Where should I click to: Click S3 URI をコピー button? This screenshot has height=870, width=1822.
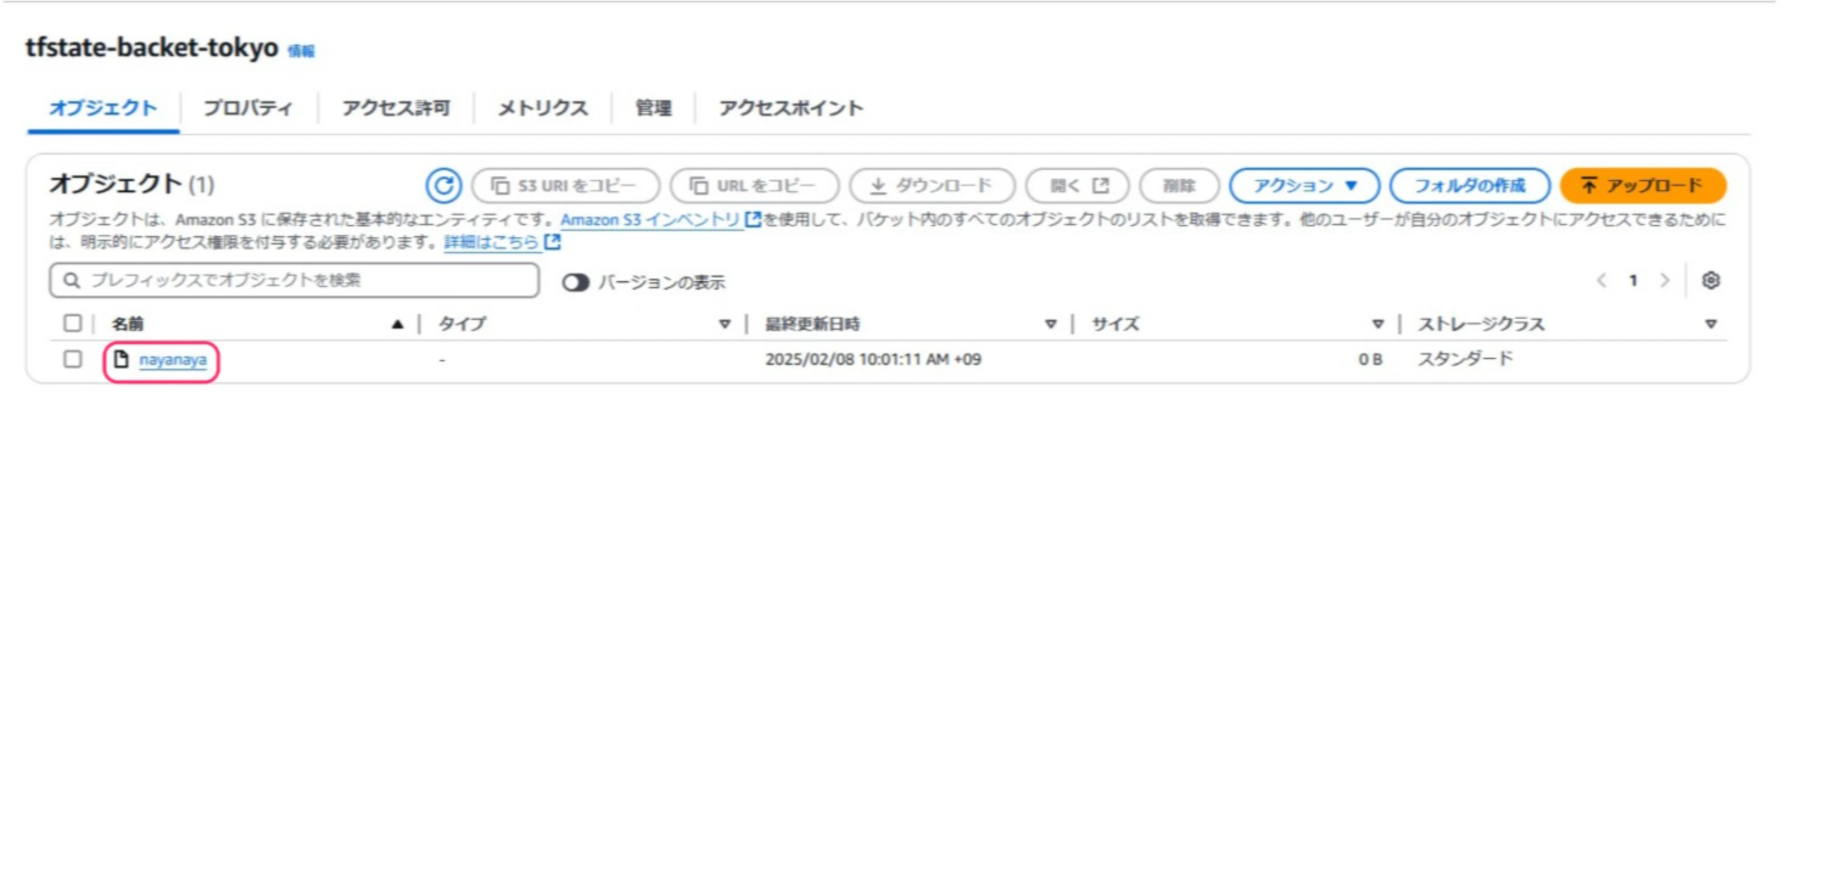tap(565, 186)
